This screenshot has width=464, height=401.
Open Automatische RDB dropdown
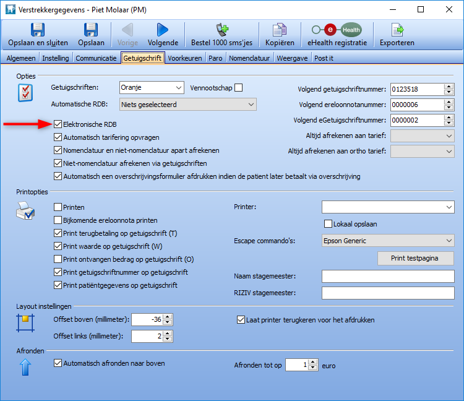tap(188, 105)
